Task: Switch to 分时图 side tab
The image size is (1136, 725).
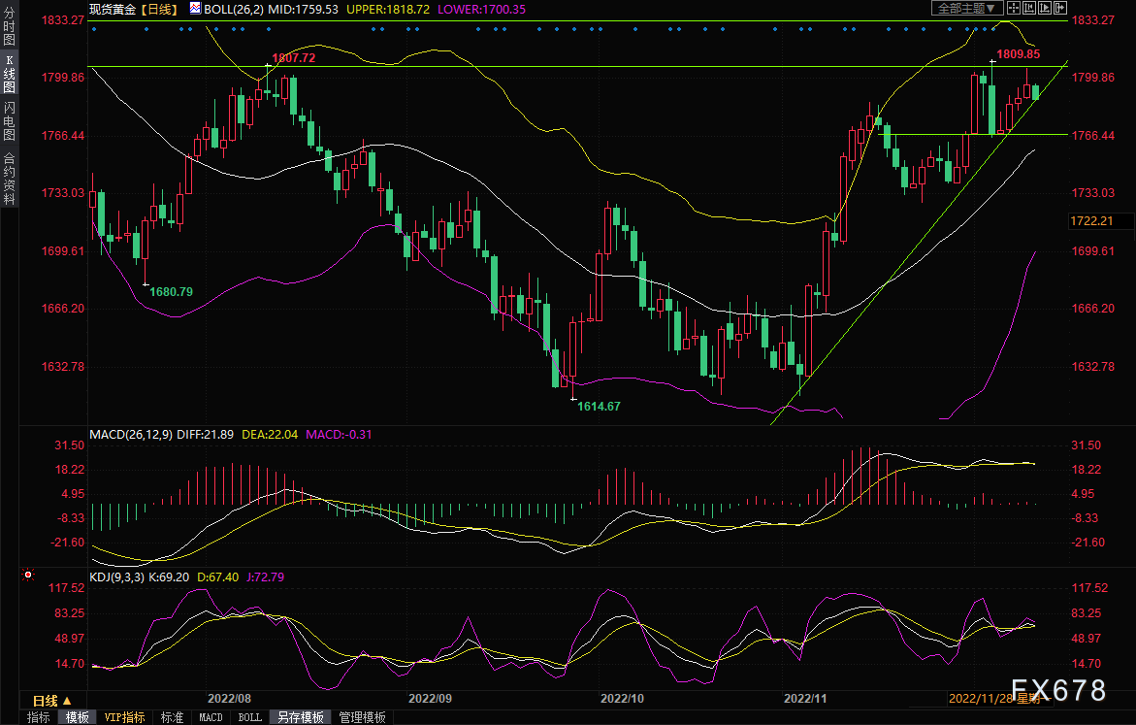Action: pos(9,30)
